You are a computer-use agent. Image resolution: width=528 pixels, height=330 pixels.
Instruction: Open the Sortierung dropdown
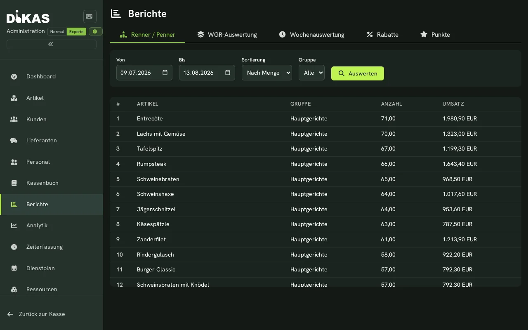pyautogui.click(x=267, y=73)
